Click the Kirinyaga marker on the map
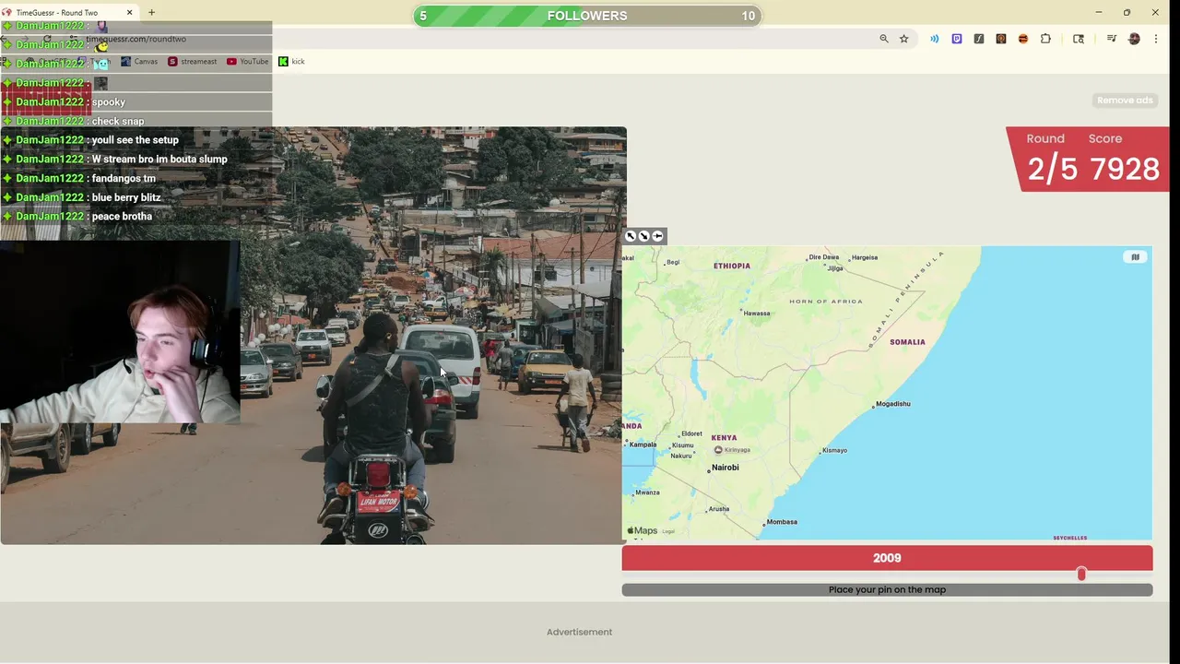This screenshot has height=664, width=1180. 718,450
